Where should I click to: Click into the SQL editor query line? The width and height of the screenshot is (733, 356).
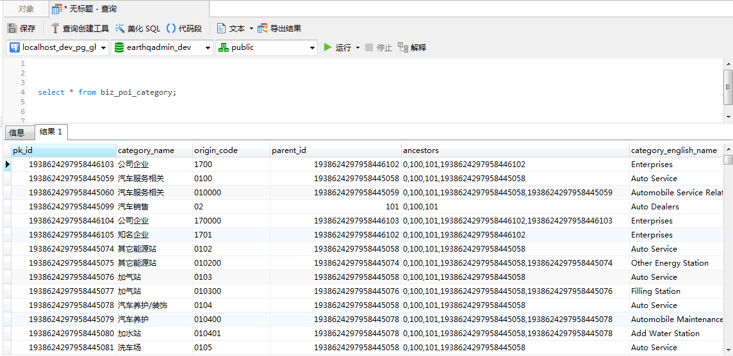tap(106, 92)
